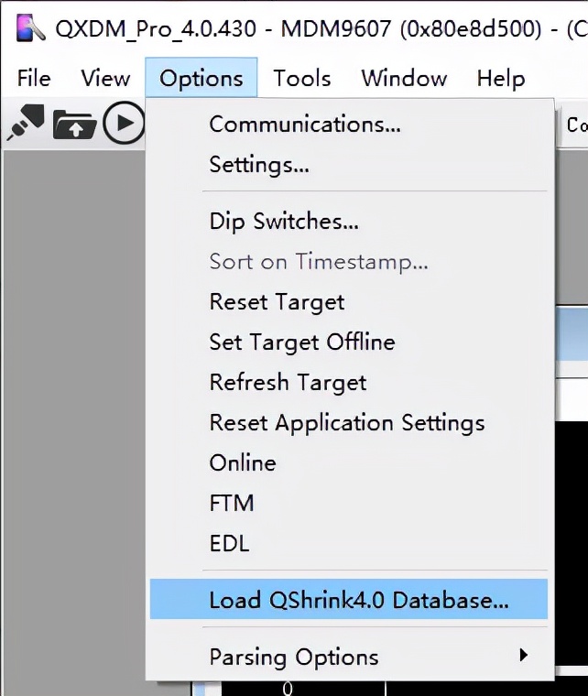This screenshot has height=696, width=588.
Task: Click the QXDM app icon in title bar
Action: click(x=30, y=28)
